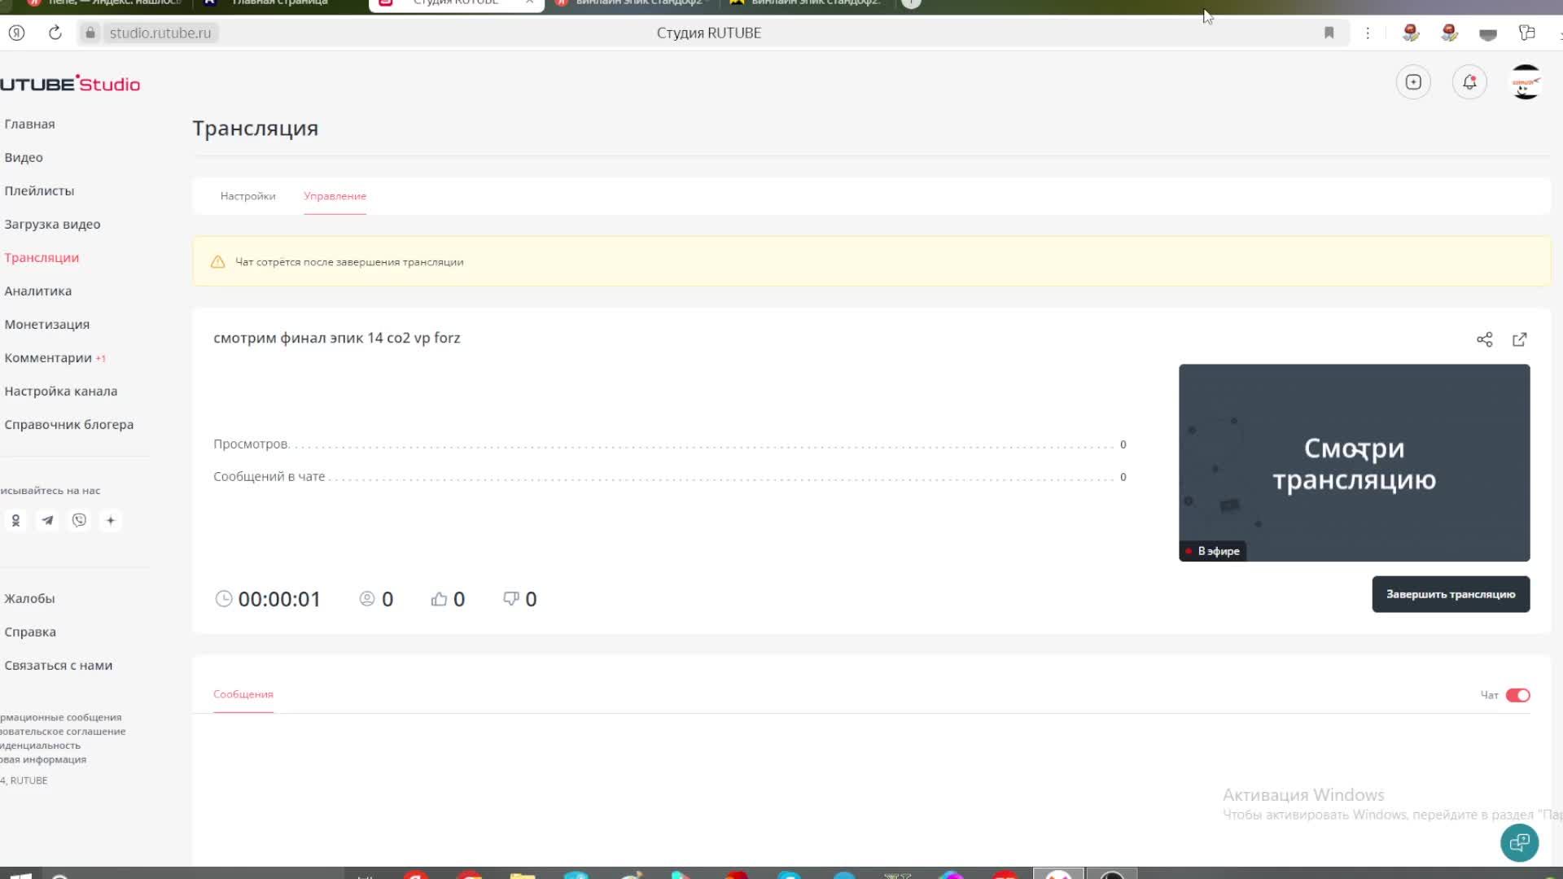Click Завершить трансляцию button

(x=1451, y=595)
